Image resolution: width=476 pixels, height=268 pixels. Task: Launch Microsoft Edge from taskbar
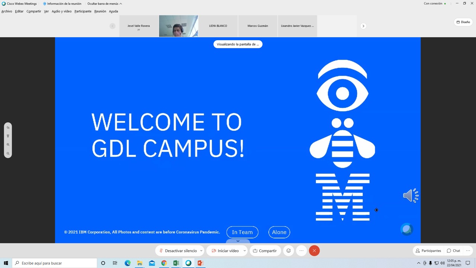click(128, 263)
